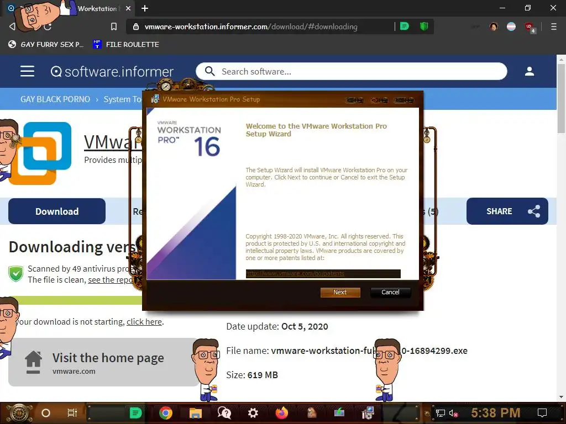The width and height of the screenshot is (566, 424).
Task: Open the green arrow installer taskbar icon
Action: [339, 412]
